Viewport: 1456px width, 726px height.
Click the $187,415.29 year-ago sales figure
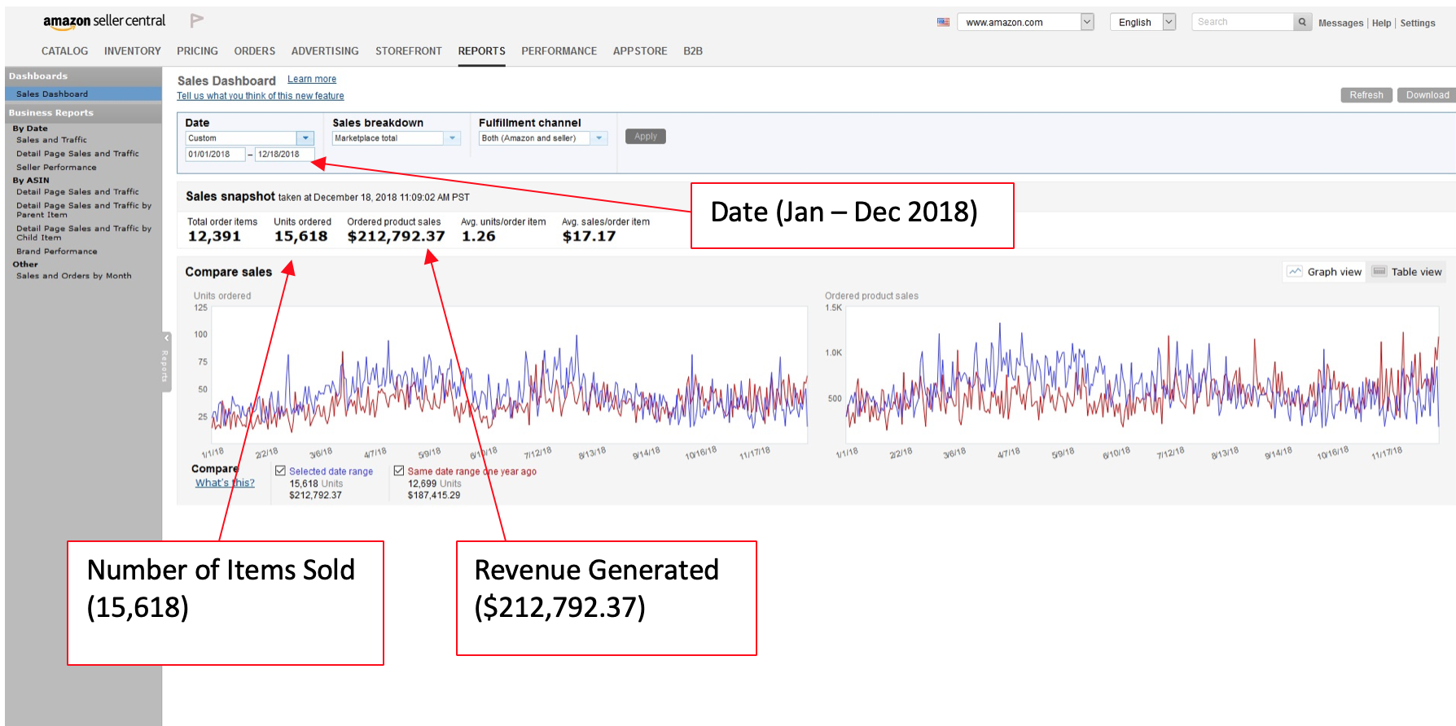point(434,495)
